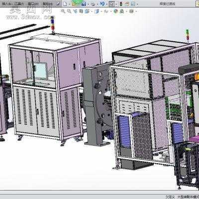Viewport: 199px width, 199px height.
Task: Activate the Select cursor tool
Action: pos(112,4)
